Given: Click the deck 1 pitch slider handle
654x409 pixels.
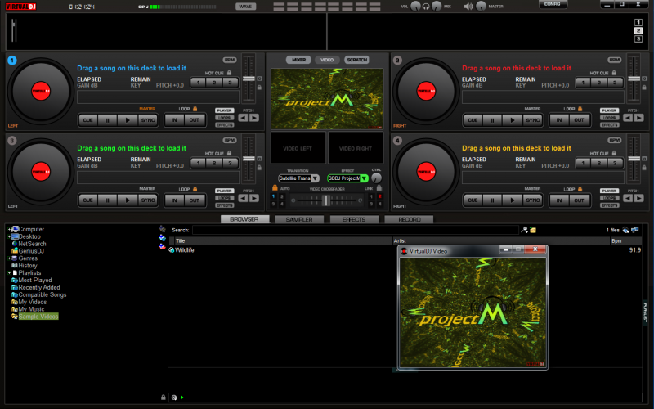Looking at the screenshot, I should [x=249, y=79].
